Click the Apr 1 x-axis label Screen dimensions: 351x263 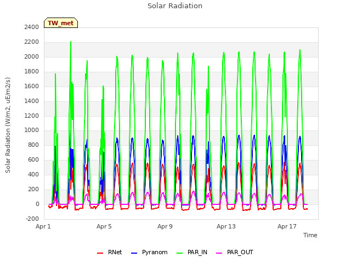pos(43,226)
